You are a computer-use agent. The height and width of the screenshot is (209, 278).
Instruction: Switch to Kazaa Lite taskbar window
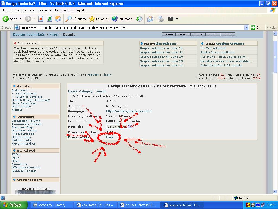(x=51, y=205)
